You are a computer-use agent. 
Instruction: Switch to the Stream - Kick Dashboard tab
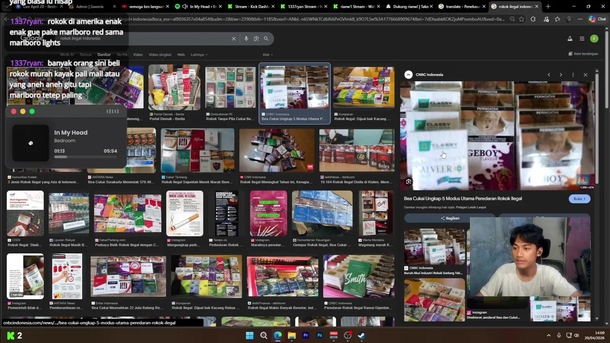[251, 7]
